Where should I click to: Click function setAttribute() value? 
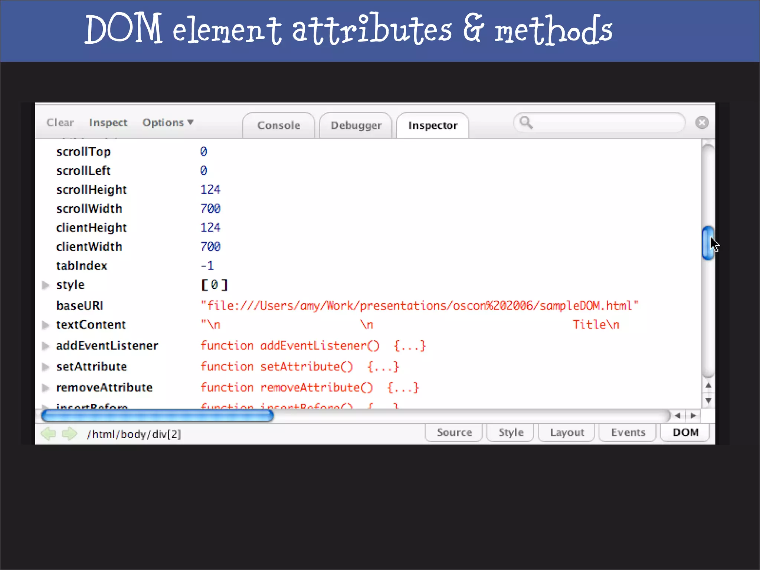(x=299, y=367)
